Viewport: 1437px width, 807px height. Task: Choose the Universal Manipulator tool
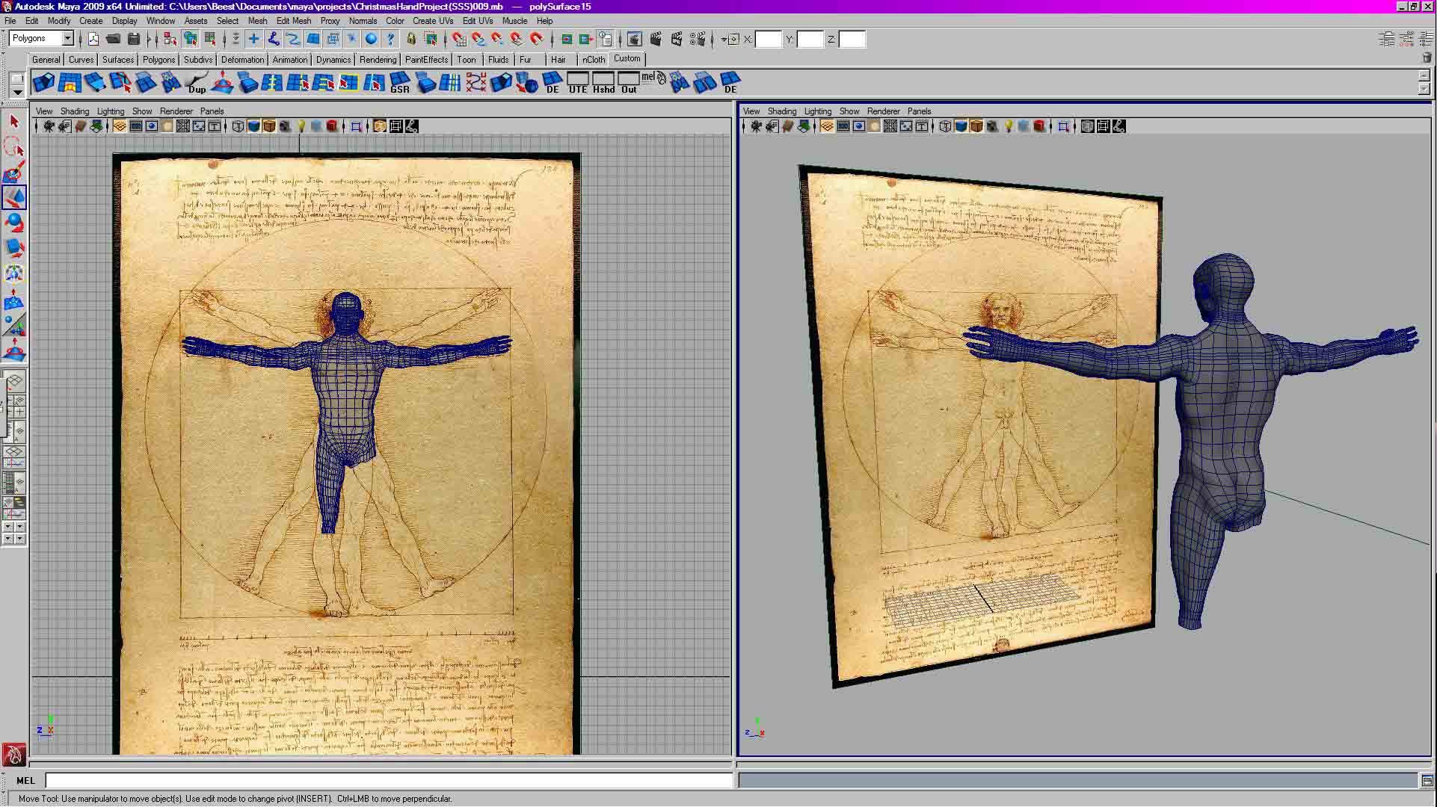[x=14, y=273]
